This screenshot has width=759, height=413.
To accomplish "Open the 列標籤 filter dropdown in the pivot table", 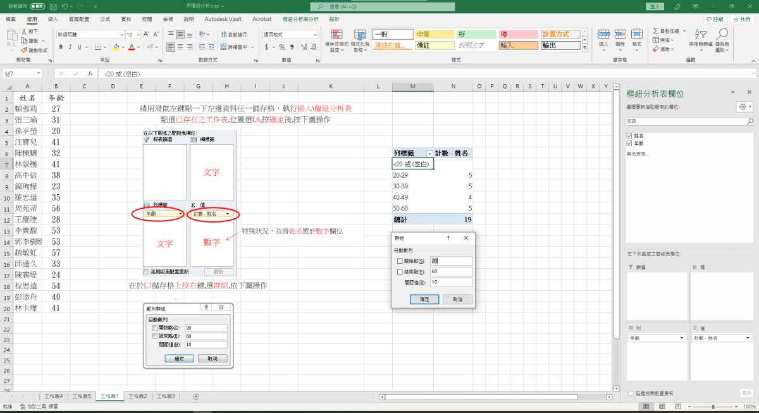I will pos(430,154).
